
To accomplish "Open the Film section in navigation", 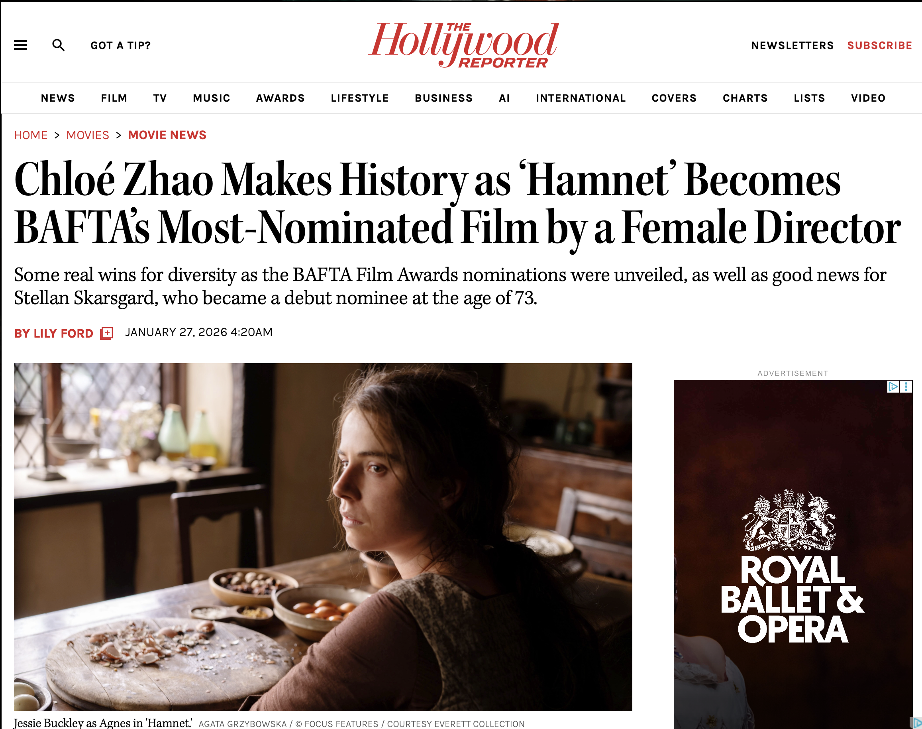I will tap(114, 98).
